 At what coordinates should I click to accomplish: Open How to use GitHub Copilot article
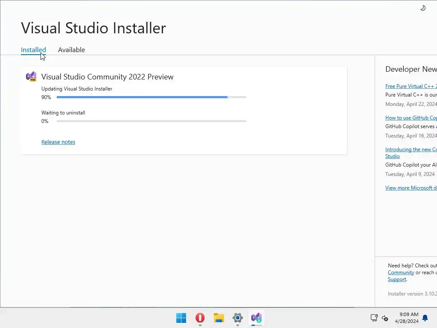point(411,118)
